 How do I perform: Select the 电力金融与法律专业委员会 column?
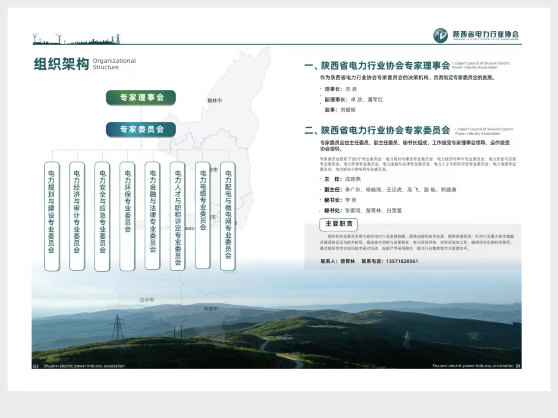point(153,216)
